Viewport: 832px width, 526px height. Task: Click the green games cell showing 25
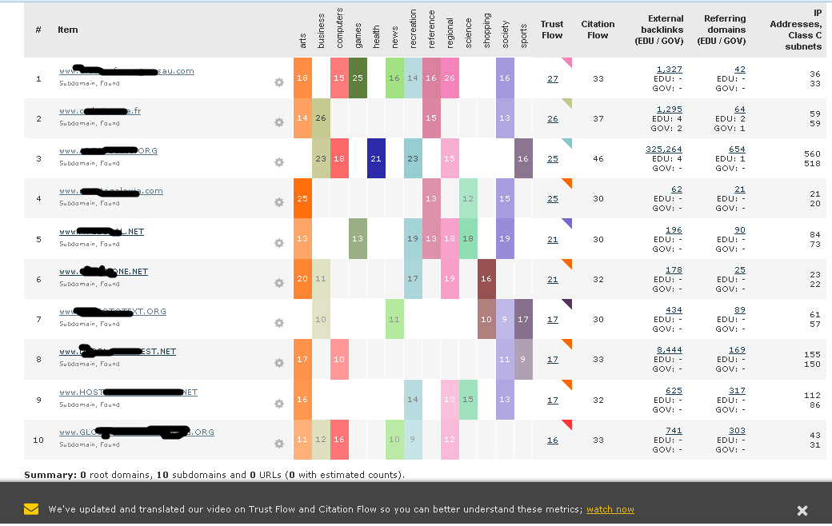tap(358, 78)
